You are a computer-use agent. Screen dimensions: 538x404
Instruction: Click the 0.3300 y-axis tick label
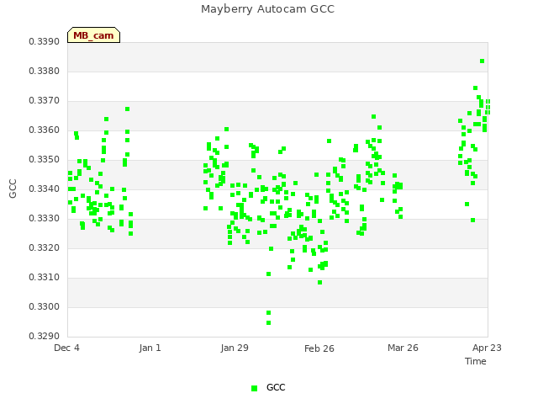point(45,306)
